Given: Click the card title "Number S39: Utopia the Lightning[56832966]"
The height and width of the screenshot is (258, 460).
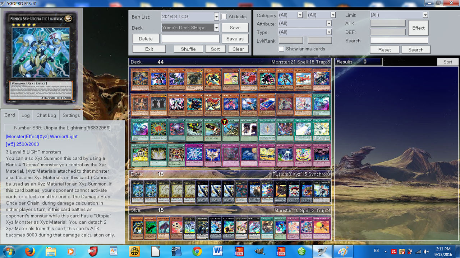Looking at the screenshot, I should pos(62,128).
